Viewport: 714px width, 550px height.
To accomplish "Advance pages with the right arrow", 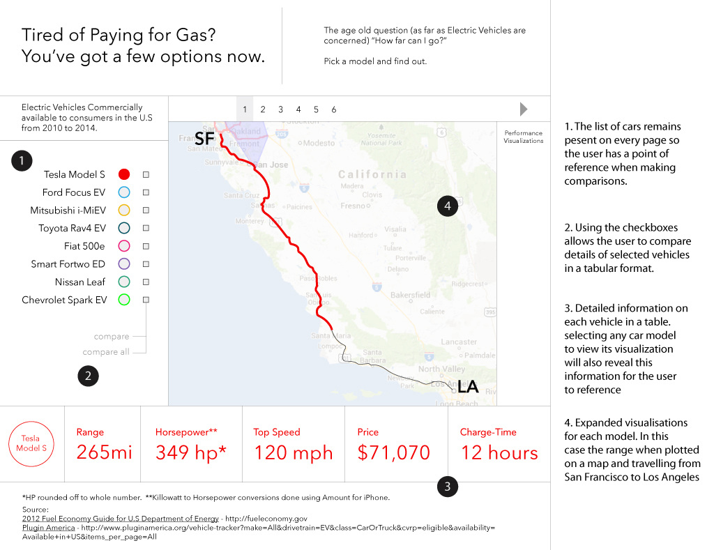I will tap(524, 109).
